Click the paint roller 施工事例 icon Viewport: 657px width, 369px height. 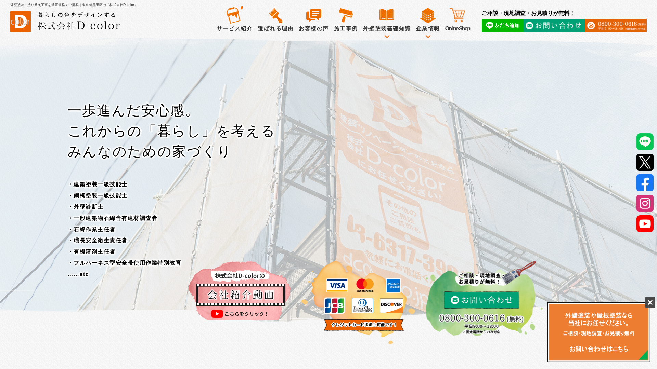(345, 15)
